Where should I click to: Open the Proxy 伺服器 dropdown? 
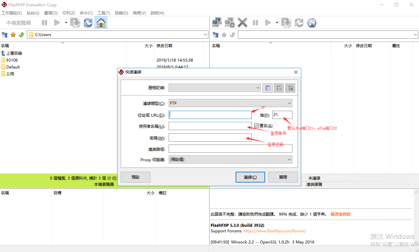point(230,160)
